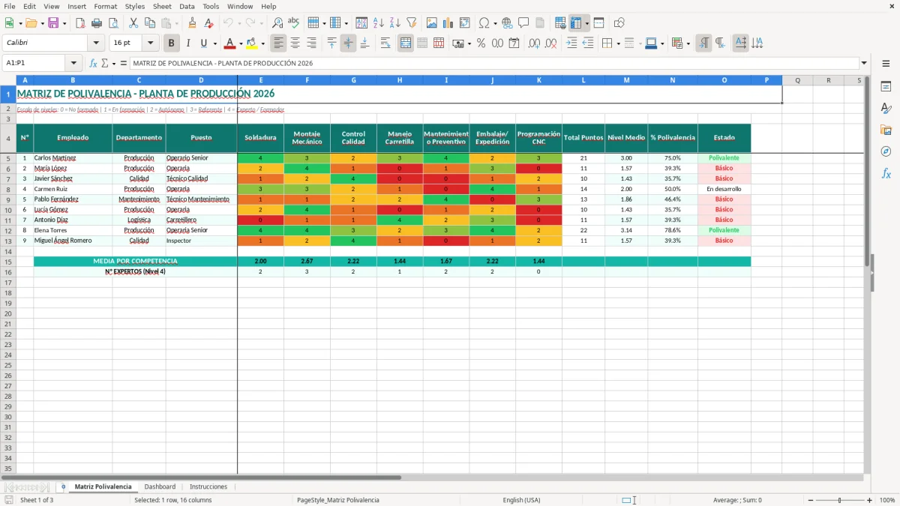Expand the Name Box dropdown

tap(73, 63)
